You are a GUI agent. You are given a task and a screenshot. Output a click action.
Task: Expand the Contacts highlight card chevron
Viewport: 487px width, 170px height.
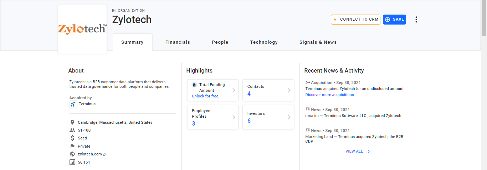pos(289,90)
